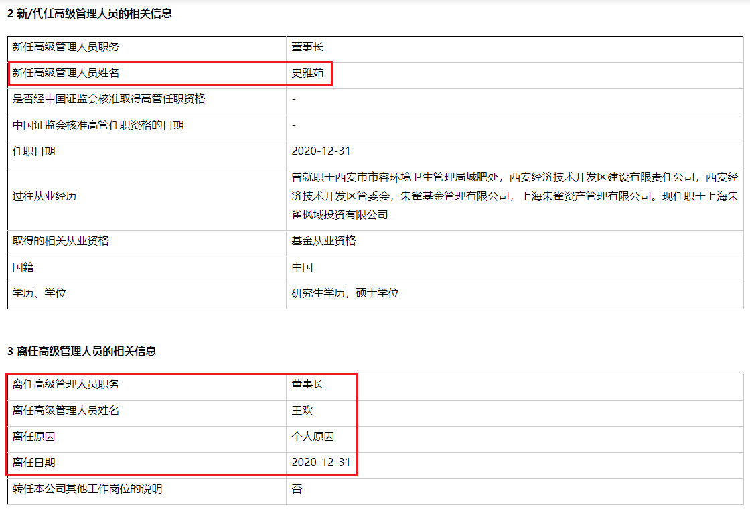Click the section 2 heading about new senior management
The width and height of the screenshot is (750, 509).
click(90, 13)
